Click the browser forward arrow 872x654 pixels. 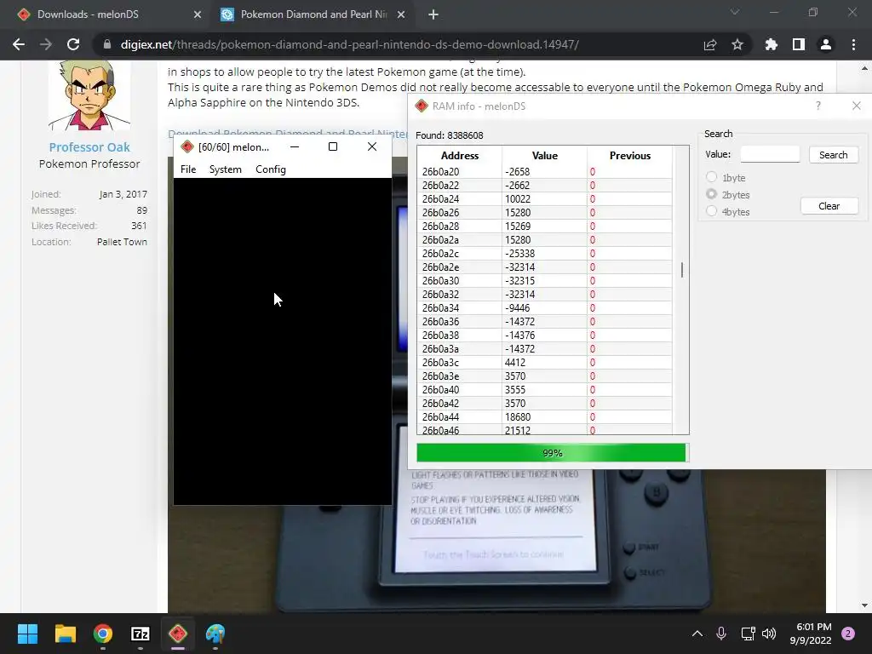46,44
